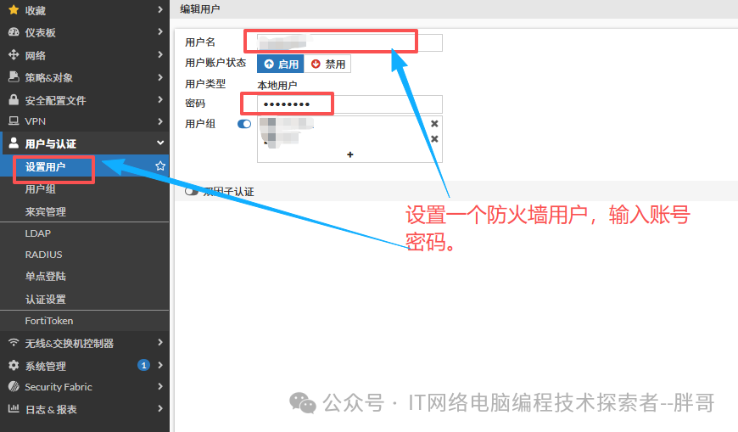Click the chart icon for 日志&报表

coord(14,408)
